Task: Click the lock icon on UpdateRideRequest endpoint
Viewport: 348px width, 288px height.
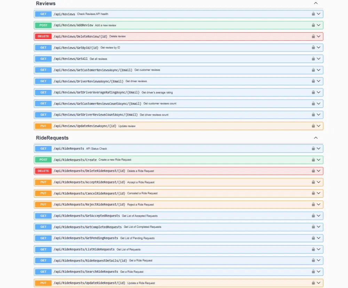Action: [x=314, y=283]
